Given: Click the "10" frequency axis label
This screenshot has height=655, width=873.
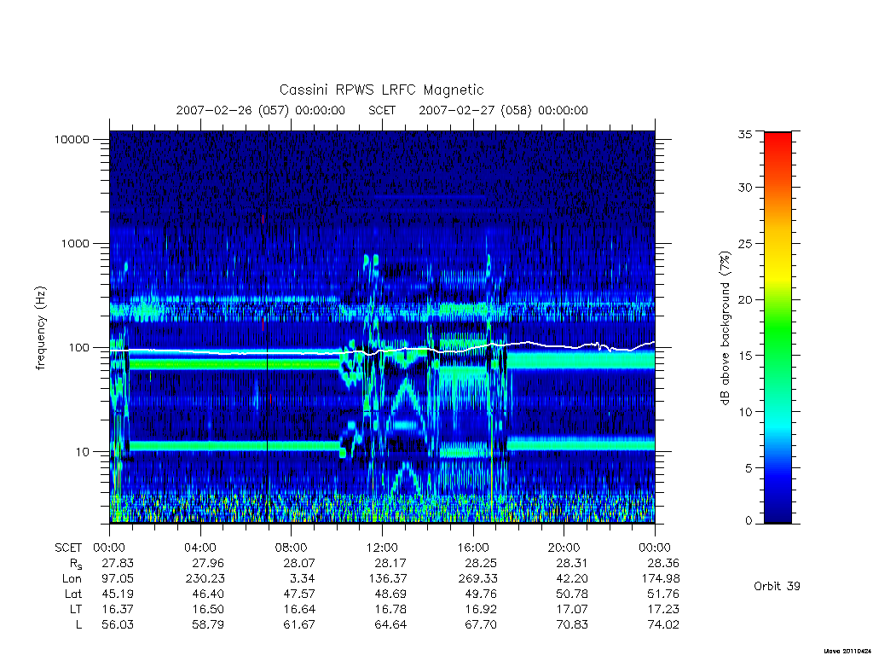Looking at the screenshot, I should [x=82, y=452].
